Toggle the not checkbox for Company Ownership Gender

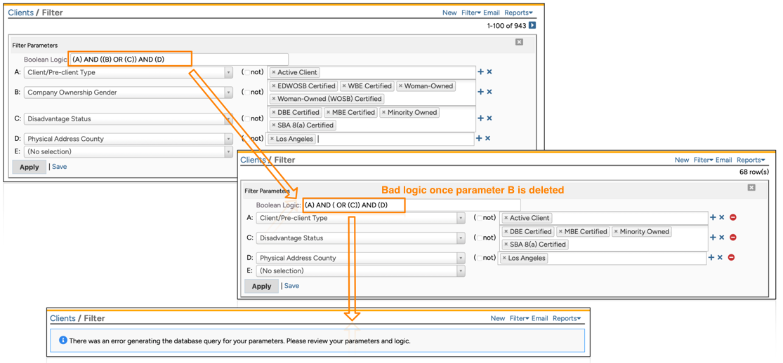coord(248,92)
